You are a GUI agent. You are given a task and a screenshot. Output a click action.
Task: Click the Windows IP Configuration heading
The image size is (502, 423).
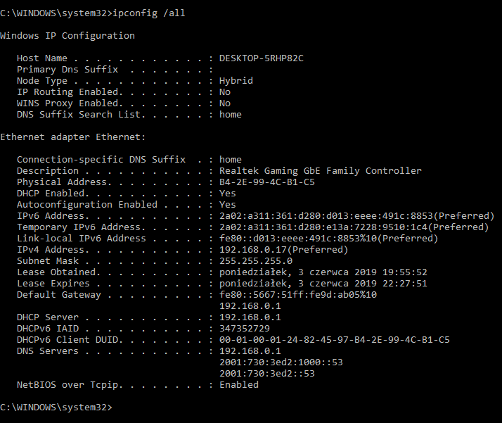point(67,36)
